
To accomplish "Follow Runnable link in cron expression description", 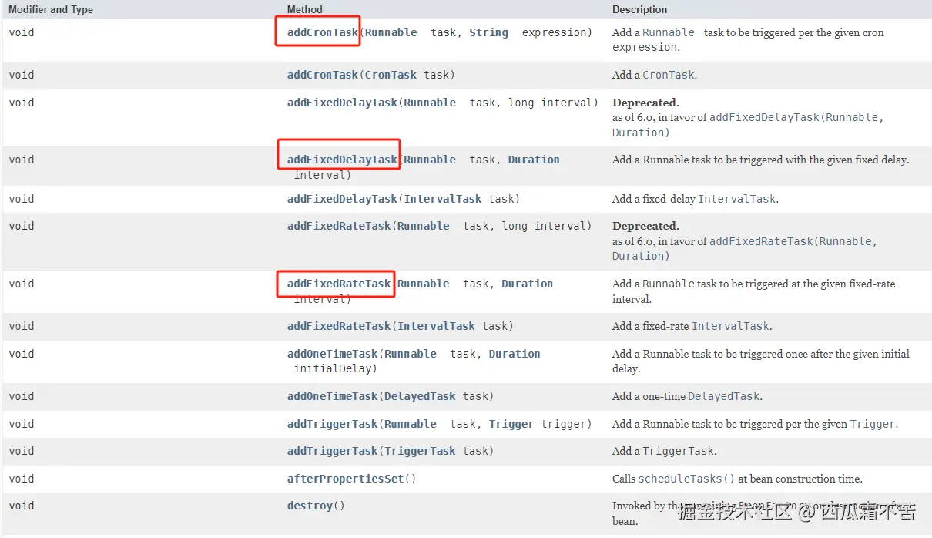I will (669, 32).
